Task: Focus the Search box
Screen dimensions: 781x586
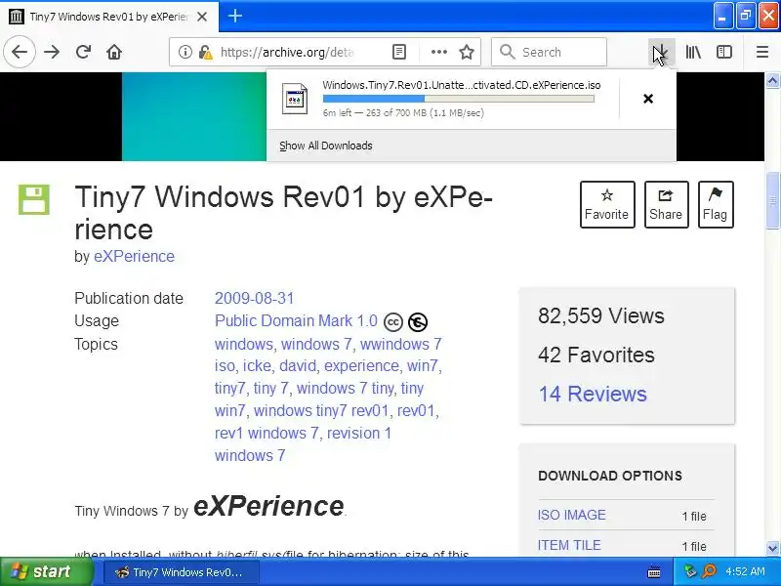Action: pyautogui.click(x=549, y=52)
